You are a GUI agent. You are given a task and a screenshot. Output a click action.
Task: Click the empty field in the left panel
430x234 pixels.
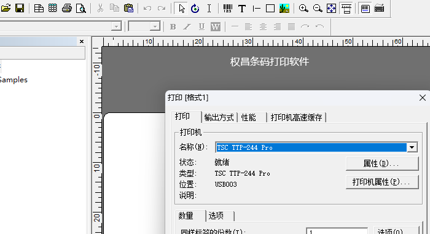(42, 53)
